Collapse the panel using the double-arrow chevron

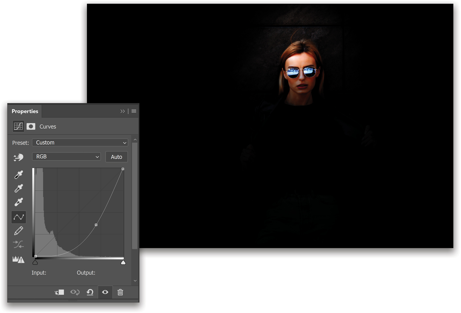[x=123, y=111]
